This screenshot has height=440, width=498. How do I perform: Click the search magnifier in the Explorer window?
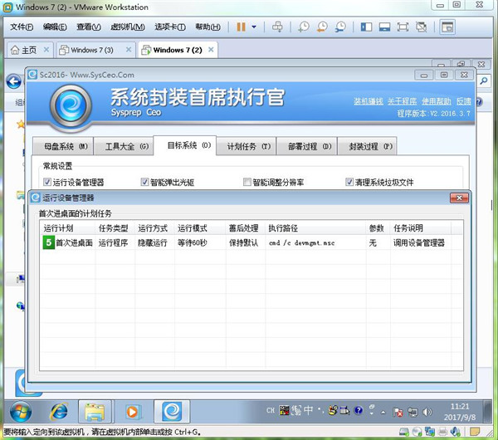click(x=484, y=81)
